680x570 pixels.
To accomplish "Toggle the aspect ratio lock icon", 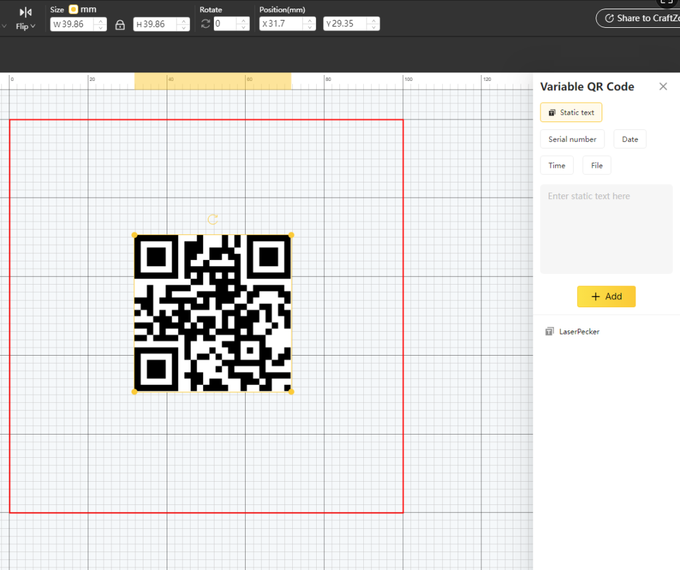I will (x=120, y=25).
